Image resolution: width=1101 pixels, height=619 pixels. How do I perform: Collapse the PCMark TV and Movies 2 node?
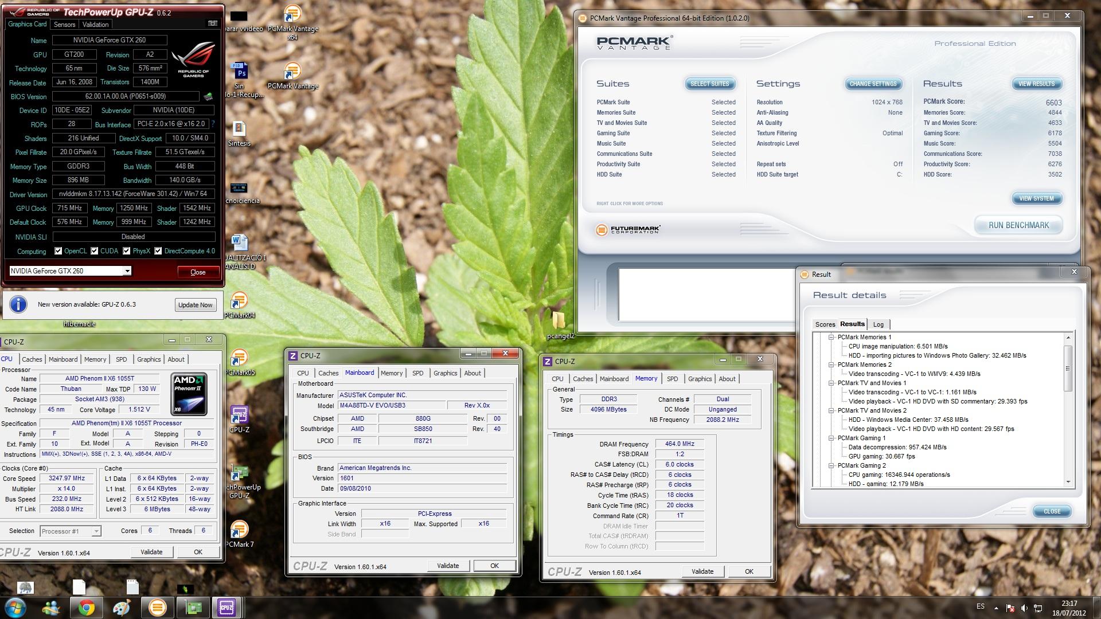(830, 410)
